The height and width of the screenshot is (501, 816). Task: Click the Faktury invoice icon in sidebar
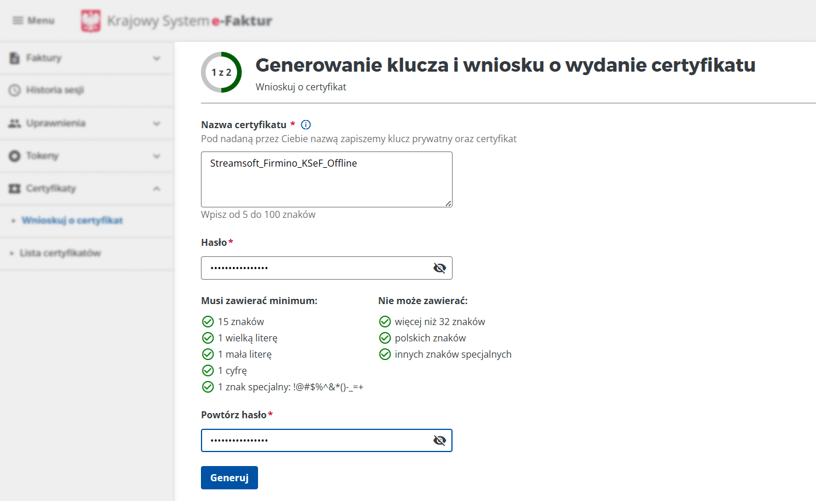13,58
